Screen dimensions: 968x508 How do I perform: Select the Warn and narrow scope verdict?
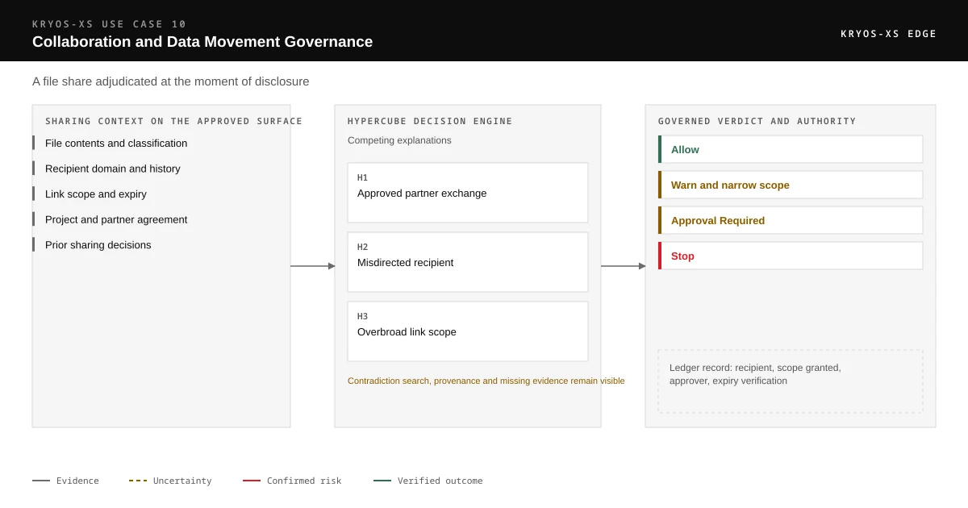point(791,185)
